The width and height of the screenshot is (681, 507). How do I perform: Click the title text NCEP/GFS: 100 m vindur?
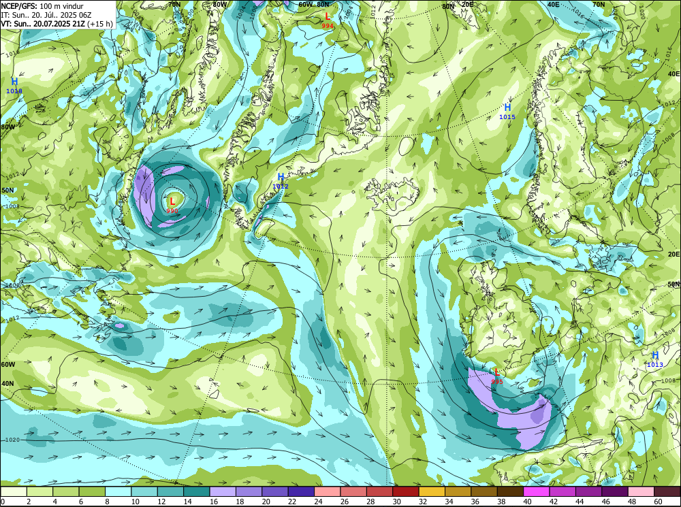click(x=42, y=6)
